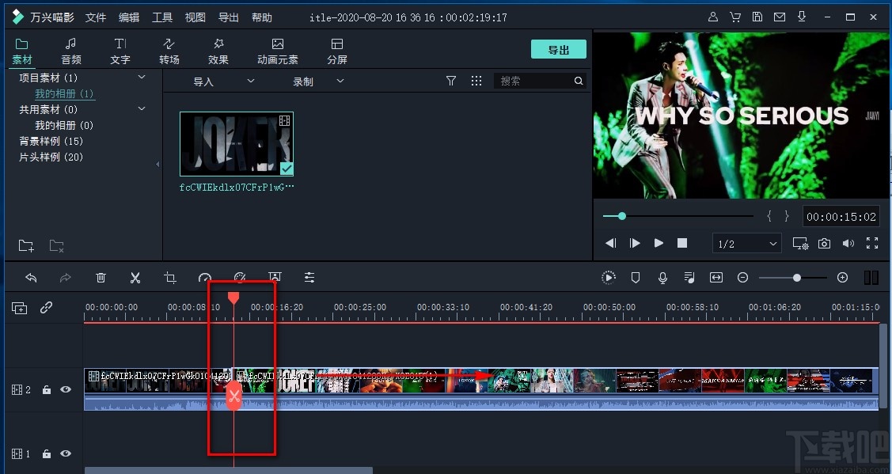
Task: Click the voiceover recording microphone icon
Action: [x=662, y=278]
